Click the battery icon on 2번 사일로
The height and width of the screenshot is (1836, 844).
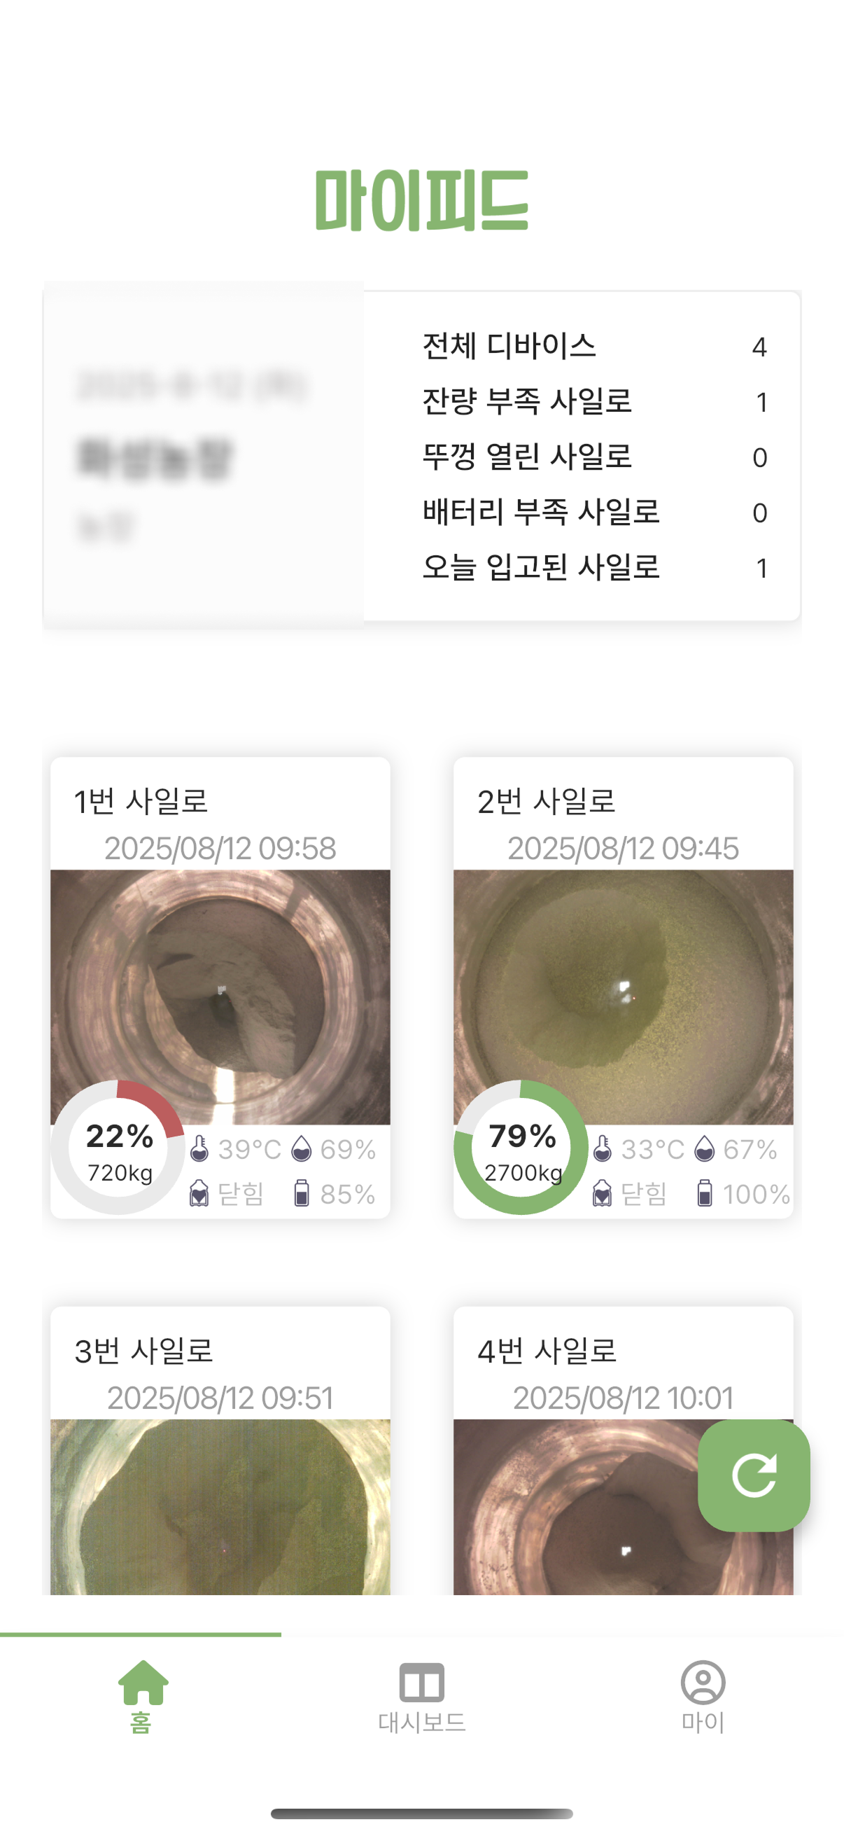pos(705,1192)
